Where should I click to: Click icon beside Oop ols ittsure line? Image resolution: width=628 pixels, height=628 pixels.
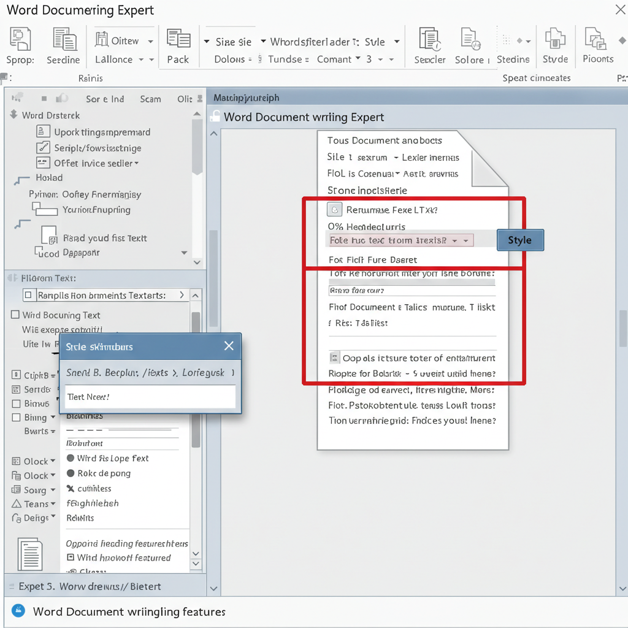(334, 358)
